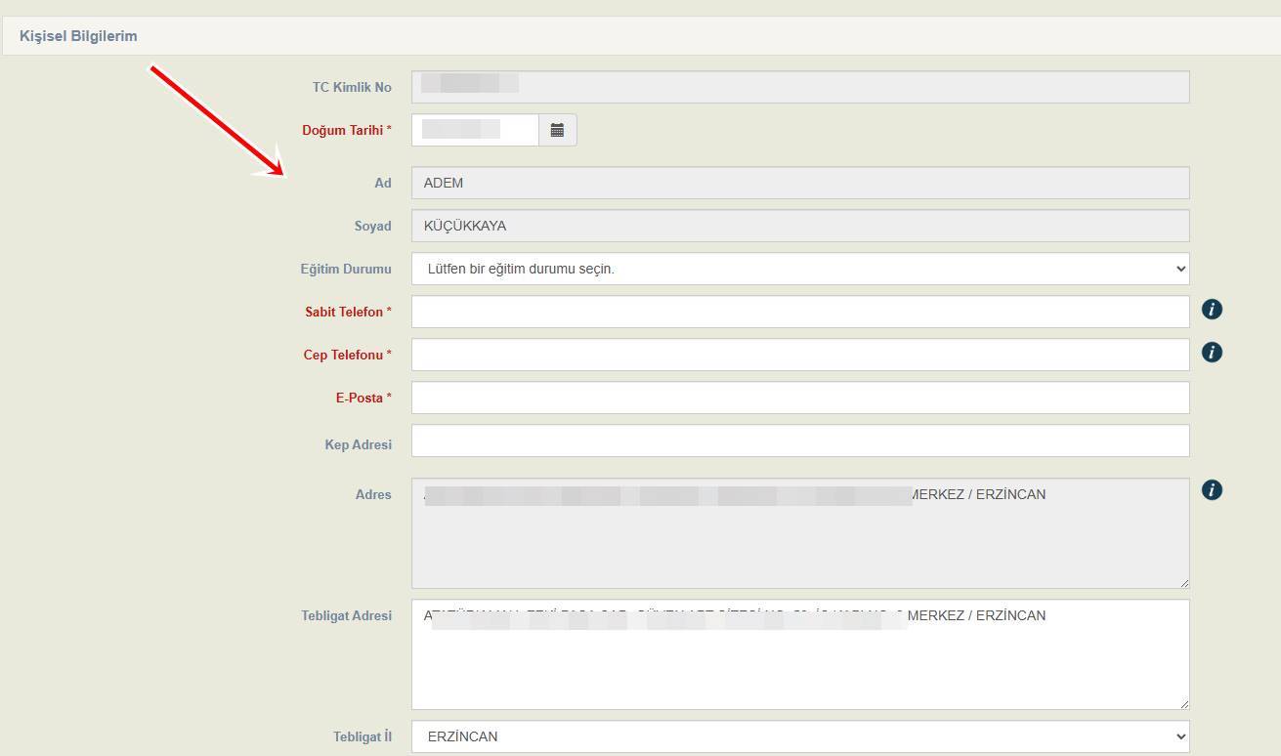
Task: Click resize handle of Tebligat Adresi textarea
Action: pyautogui.click(x=1183, y=703)
